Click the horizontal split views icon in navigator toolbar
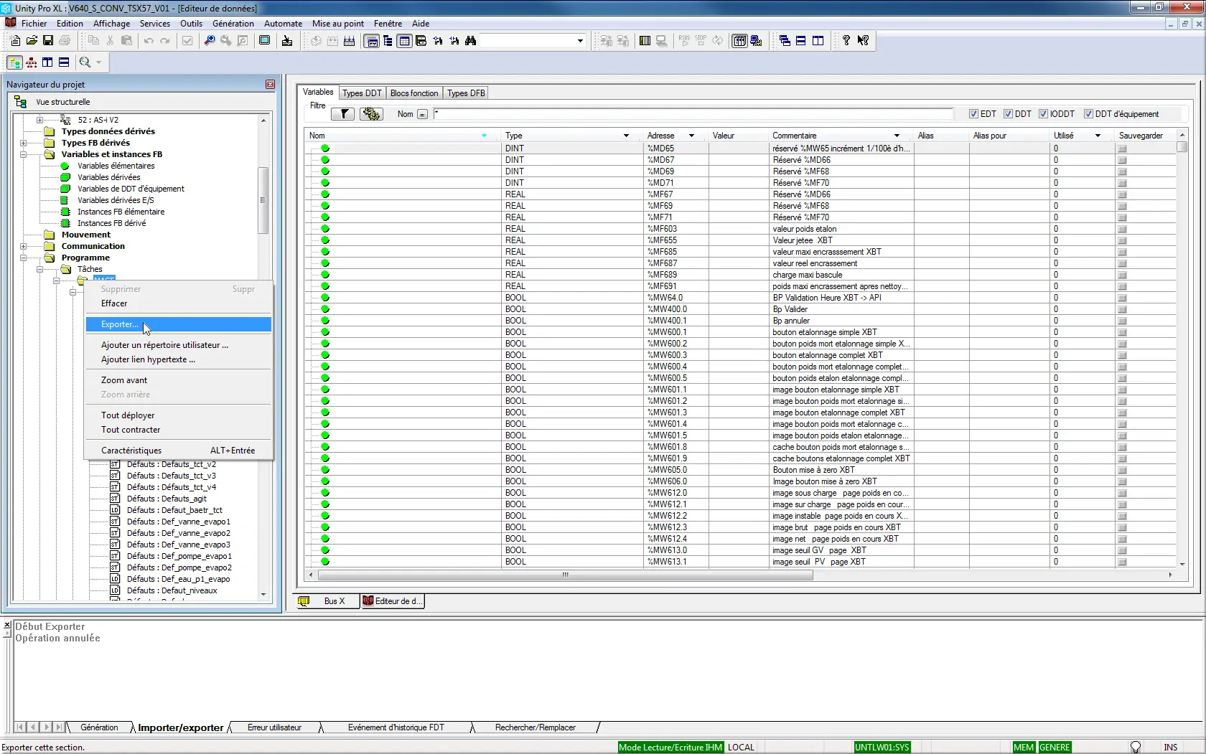 64,62
